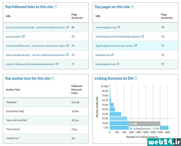The image size is (181, 146).
Task: Select the 1-10 bar in DA chart
Action: coord(139,128)
